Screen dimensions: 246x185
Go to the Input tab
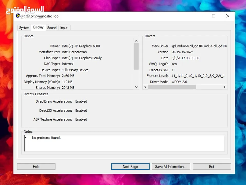click(x=64, y=28)
